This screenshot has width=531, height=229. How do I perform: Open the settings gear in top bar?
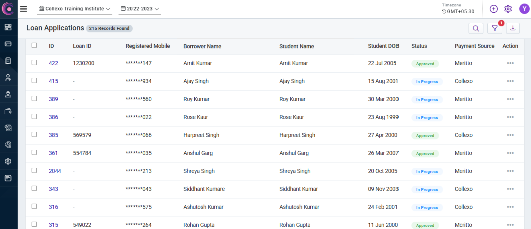coord(508,9)
